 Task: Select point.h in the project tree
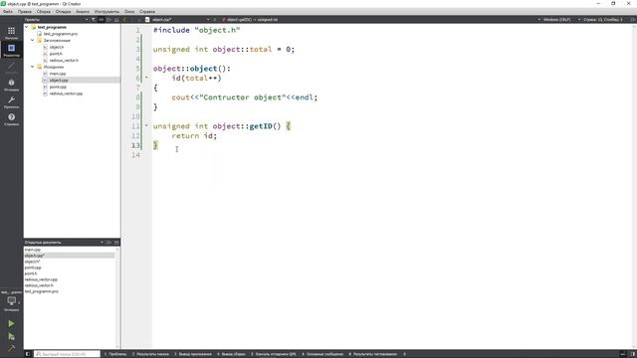pyautogui.click(x=56, y=54)
